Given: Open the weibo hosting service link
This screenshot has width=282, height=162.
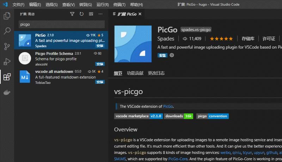Looking at the screenshot, I should click(x=225, y=152).
